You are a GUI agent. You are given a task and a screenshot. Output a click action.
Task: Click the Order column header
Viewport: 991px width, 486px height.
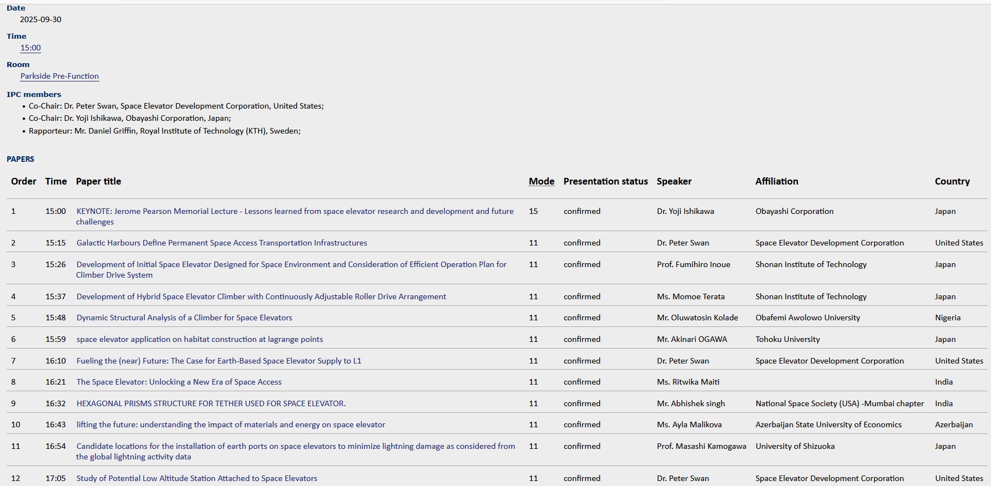tap(24, 181)
